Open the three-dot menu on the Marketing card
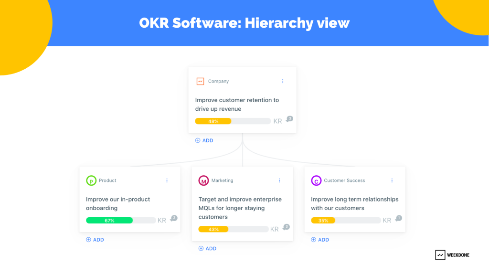 tap(279, 180)
